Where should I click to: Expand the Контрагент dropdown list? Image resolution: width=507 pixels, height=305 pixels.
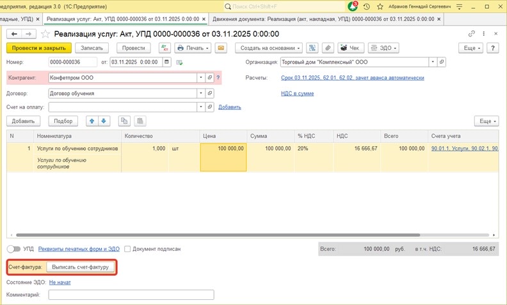click(201, 78)
